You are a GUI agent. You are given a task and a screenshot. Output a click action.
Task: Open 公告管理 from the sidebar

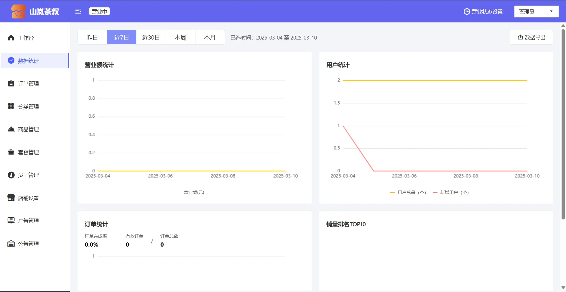point(28,244)
